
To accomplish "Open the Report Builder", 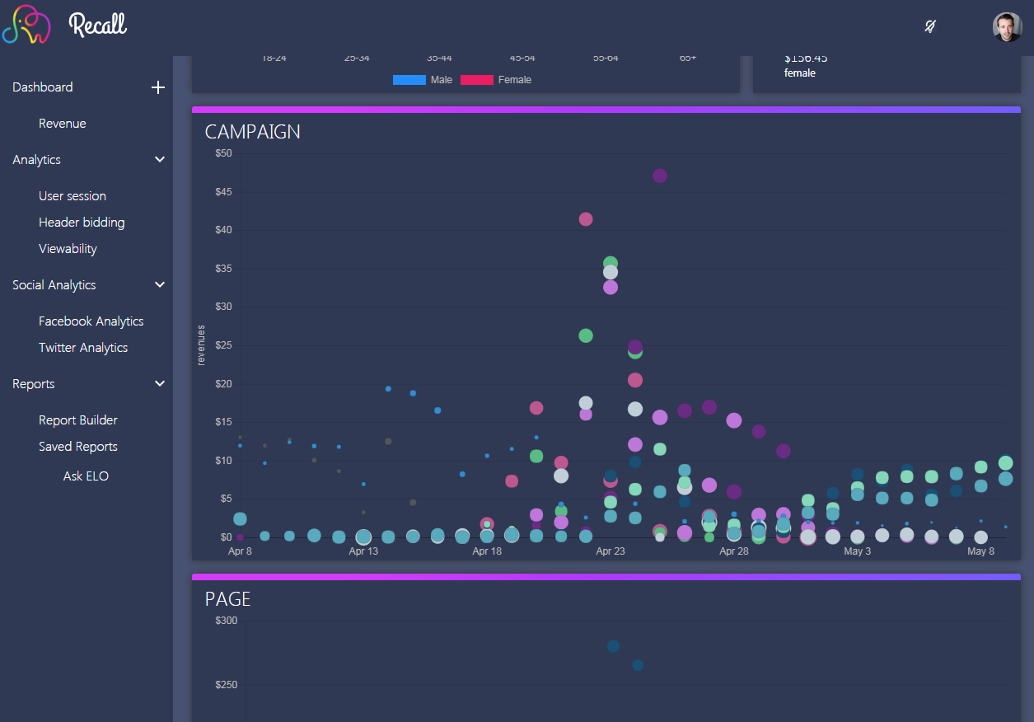I will pos(78,420).
